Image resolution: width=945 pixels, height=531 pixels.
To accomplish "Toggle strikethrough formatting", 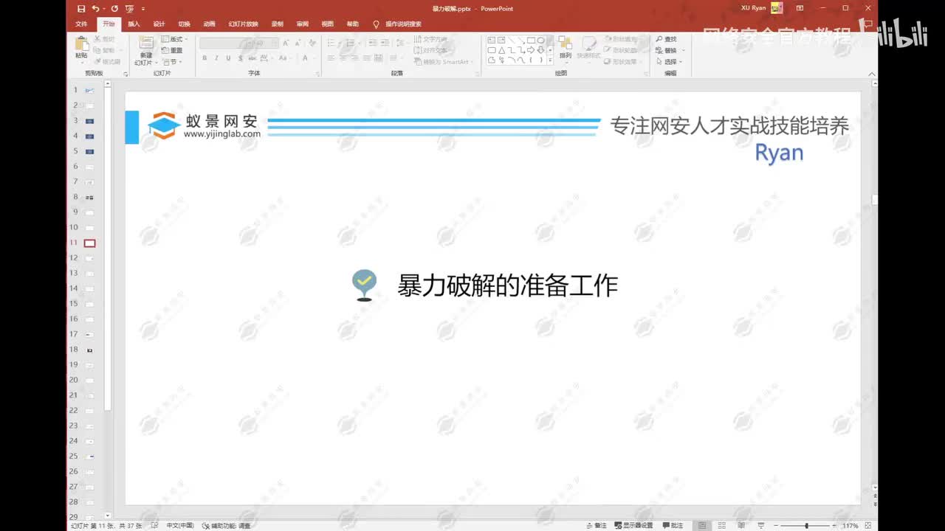I will click(251, 58).
